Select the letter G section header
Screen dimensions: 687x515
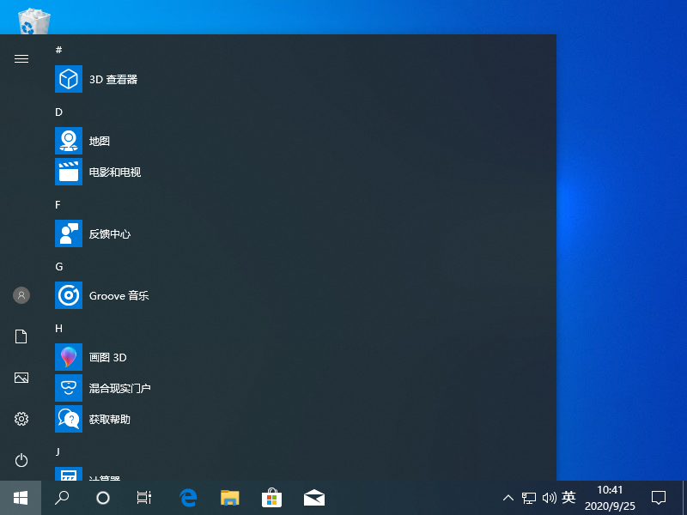pos(58,266)
